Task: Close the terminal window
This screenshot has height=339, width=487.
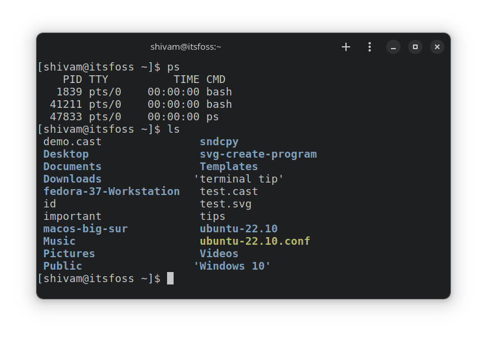Action: pos(437,47)
